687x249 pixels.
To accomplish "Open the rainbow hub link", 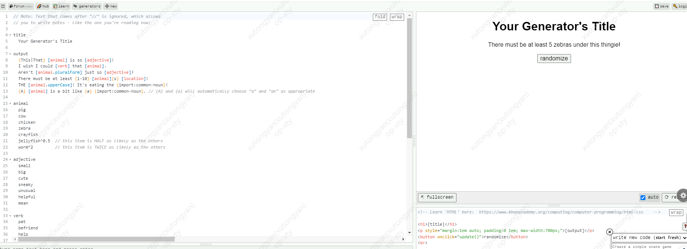I will coord(43,6).
